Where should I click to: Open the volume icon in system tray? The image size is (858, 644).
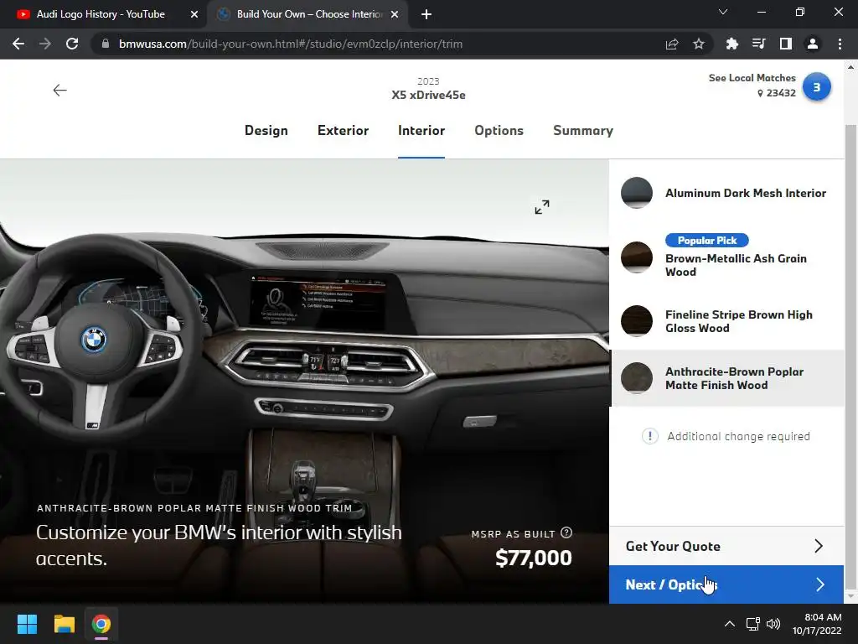(773, 624)
